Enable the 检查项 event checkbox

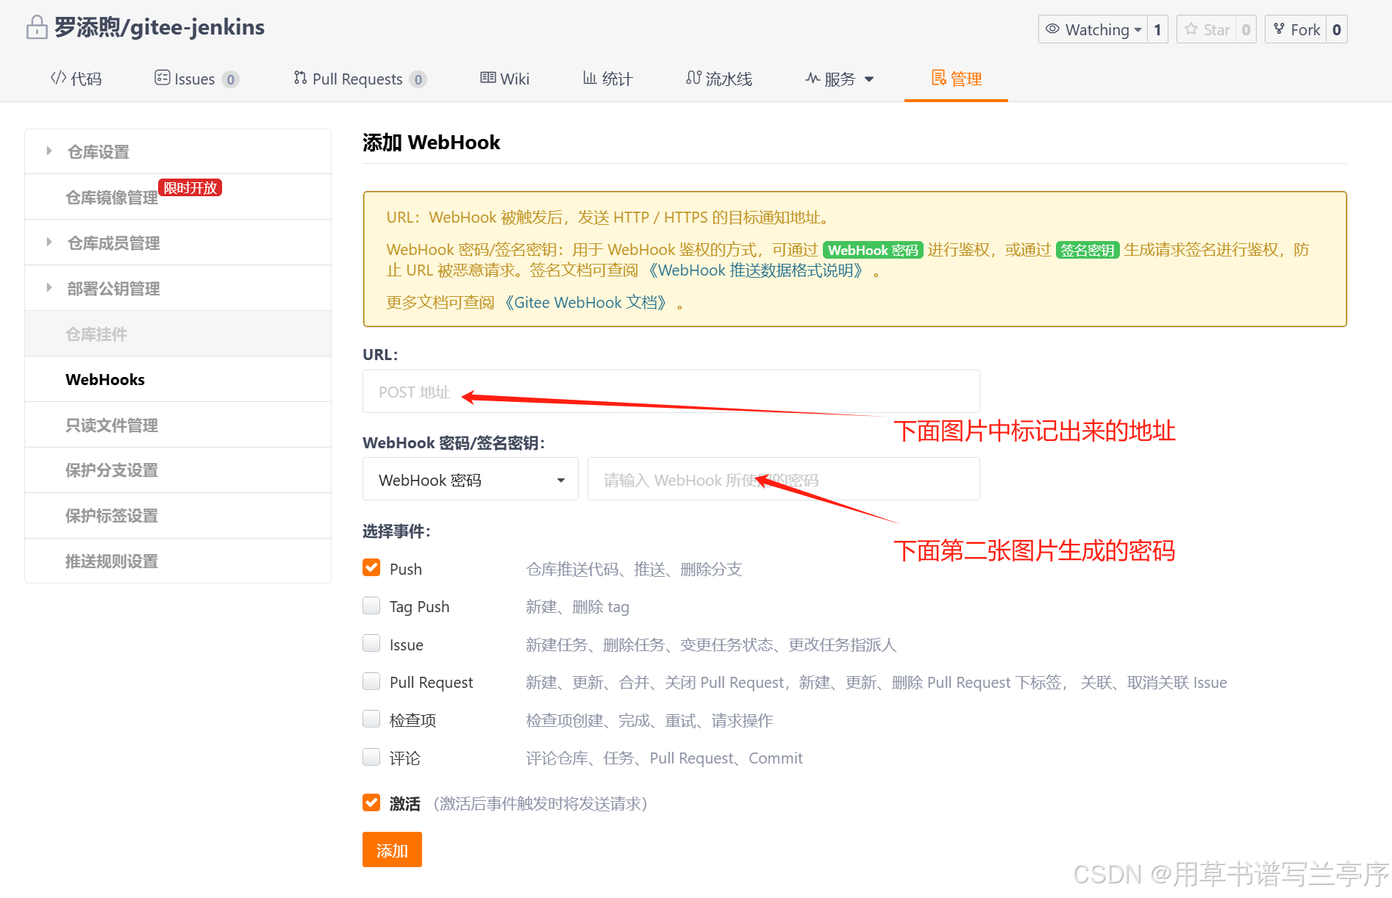click(x=371, y=719)
